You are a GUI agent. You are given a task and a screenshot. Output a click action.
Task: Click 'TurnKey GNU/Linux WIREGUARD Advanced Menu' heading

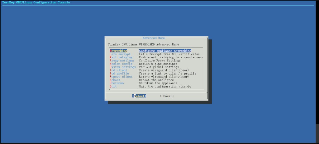click(x=143, y=44)
